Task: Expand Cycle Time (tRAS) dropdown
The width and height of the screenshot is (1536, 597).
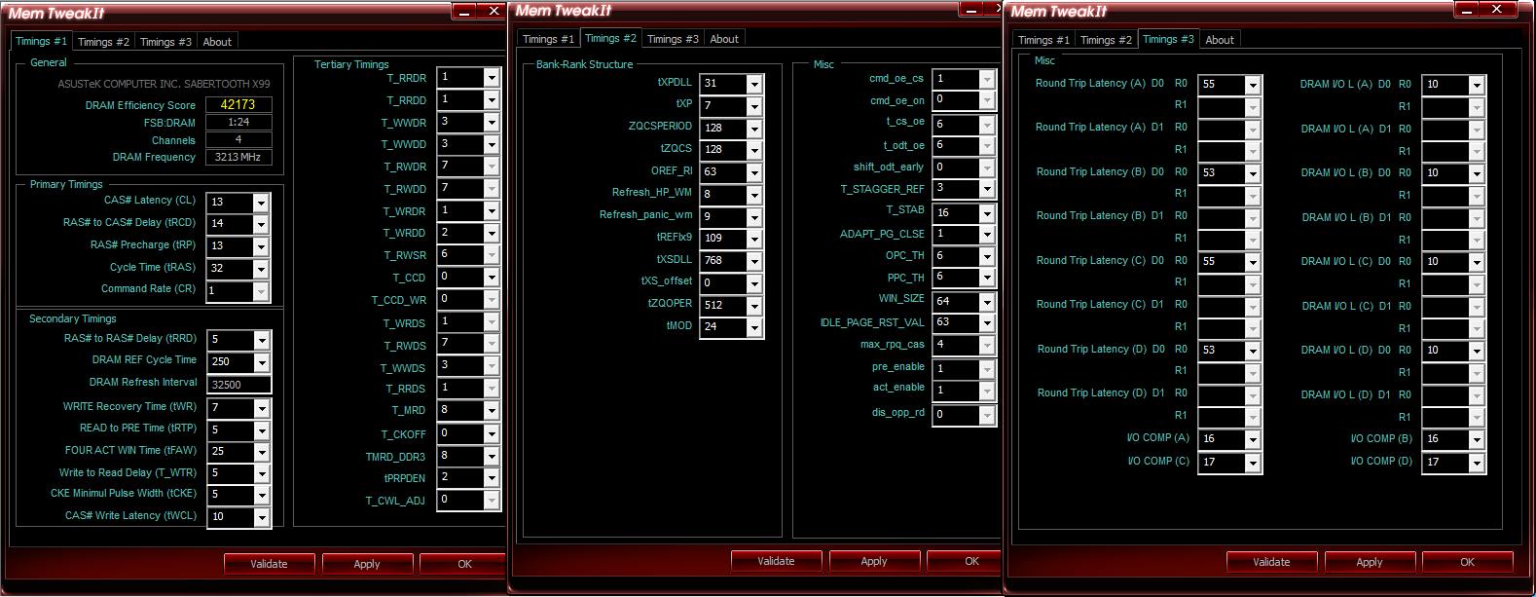Action: click(x=261, y=269)
